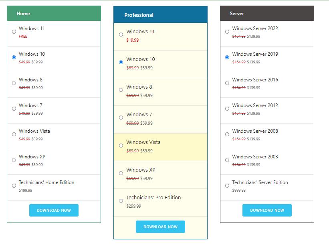Click the $299.99 Technicians' Pro price
The image size is (329, 247).
coord(134,206)
